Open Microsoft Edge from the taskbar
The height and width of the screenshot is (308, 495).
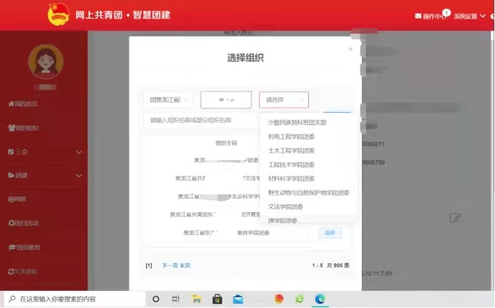click(x=321, y=299)
